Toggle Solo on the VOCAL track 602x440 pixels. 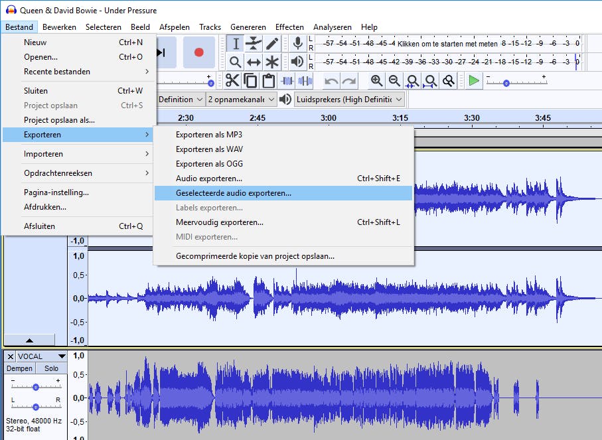[51, 368]
